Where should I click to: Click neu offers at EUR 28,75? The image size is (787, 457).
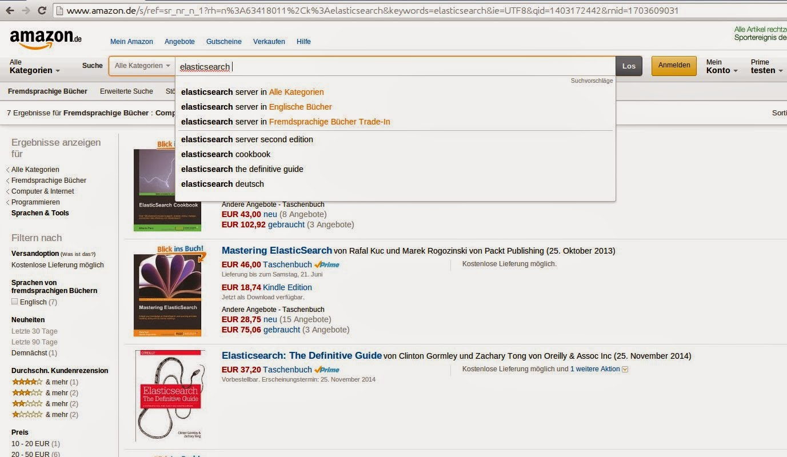click(270, 319)
